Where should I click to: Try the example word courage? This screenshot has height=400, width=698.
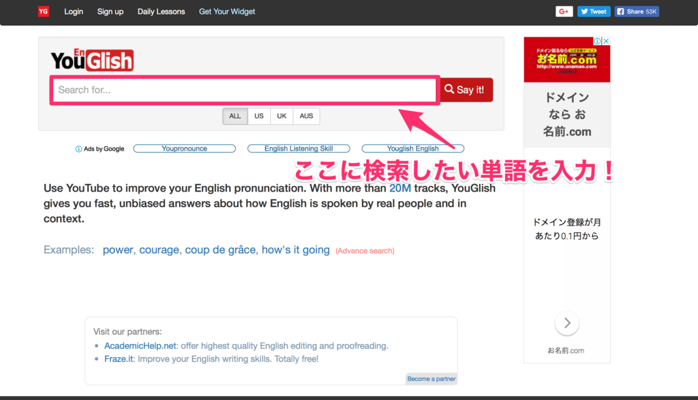click(160, 250)
